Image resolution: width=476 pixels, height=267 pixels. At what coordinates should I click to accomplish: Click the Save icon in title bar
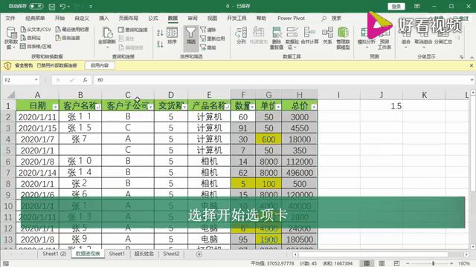pos(52,7)
